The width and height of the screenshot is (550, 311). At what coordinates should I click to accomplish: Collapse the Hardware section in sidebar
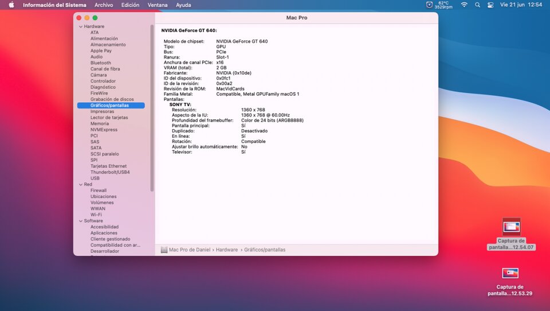click(x=81, y=27)
